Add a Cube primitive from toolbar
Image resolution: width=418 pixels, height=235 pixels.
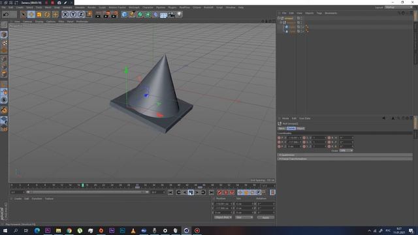124,14
